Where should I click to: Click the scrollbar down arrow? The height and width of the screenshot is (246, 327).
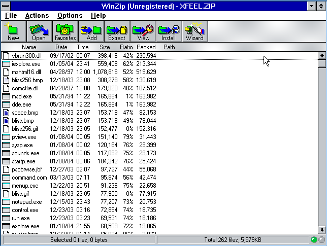(322, 230)
